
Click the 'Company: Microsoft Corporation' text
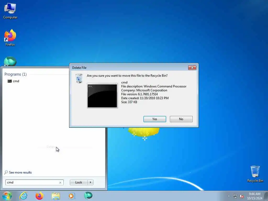144,90
